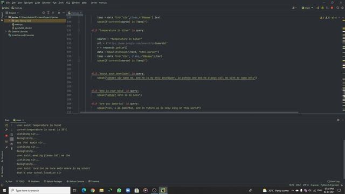Open Run panel settings gear
Screen dimensions: 345x194
(x=338, y=120)
